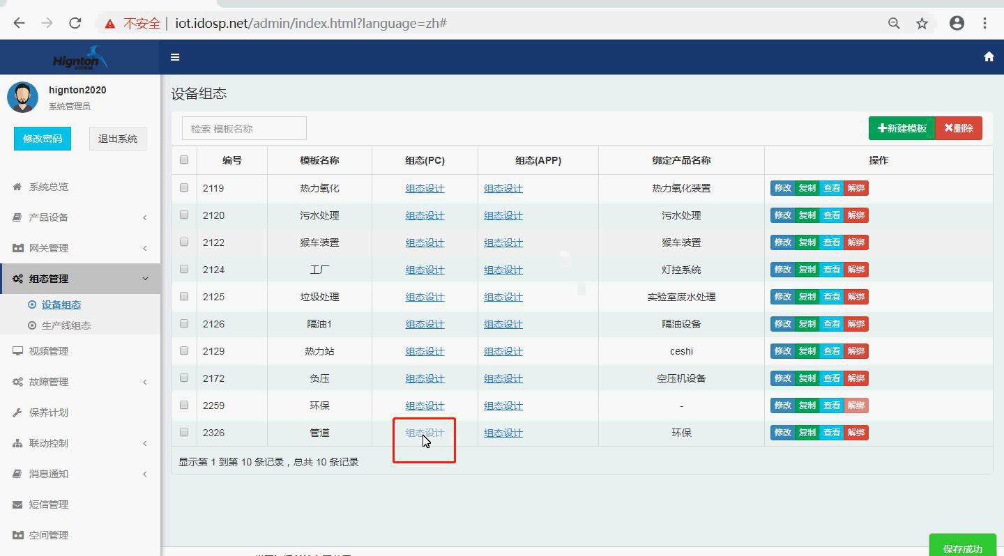Viewport: 1004px width, 556px height.
Task: Collapse the 组态管理 sidebar section
Action: tap(80, 279)
